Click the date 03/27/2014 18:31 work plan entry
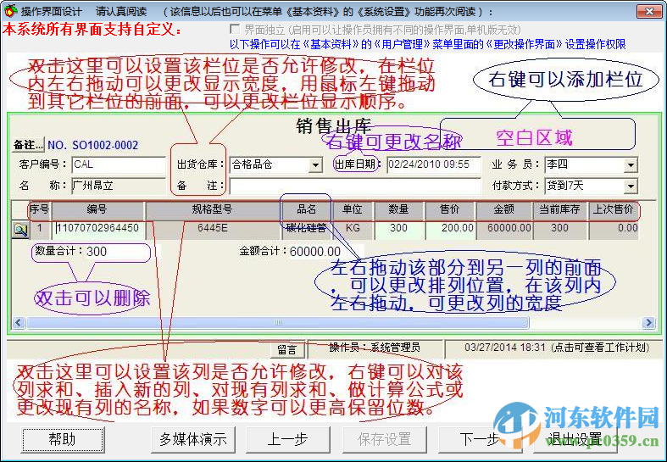 point(557,348)
